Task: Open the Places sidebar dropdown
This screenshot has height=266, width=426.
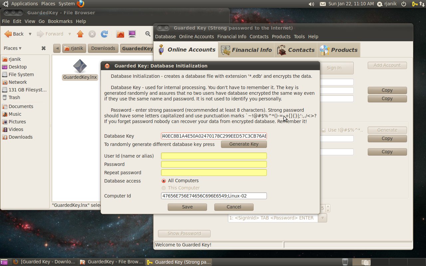Action: (13, 48)
